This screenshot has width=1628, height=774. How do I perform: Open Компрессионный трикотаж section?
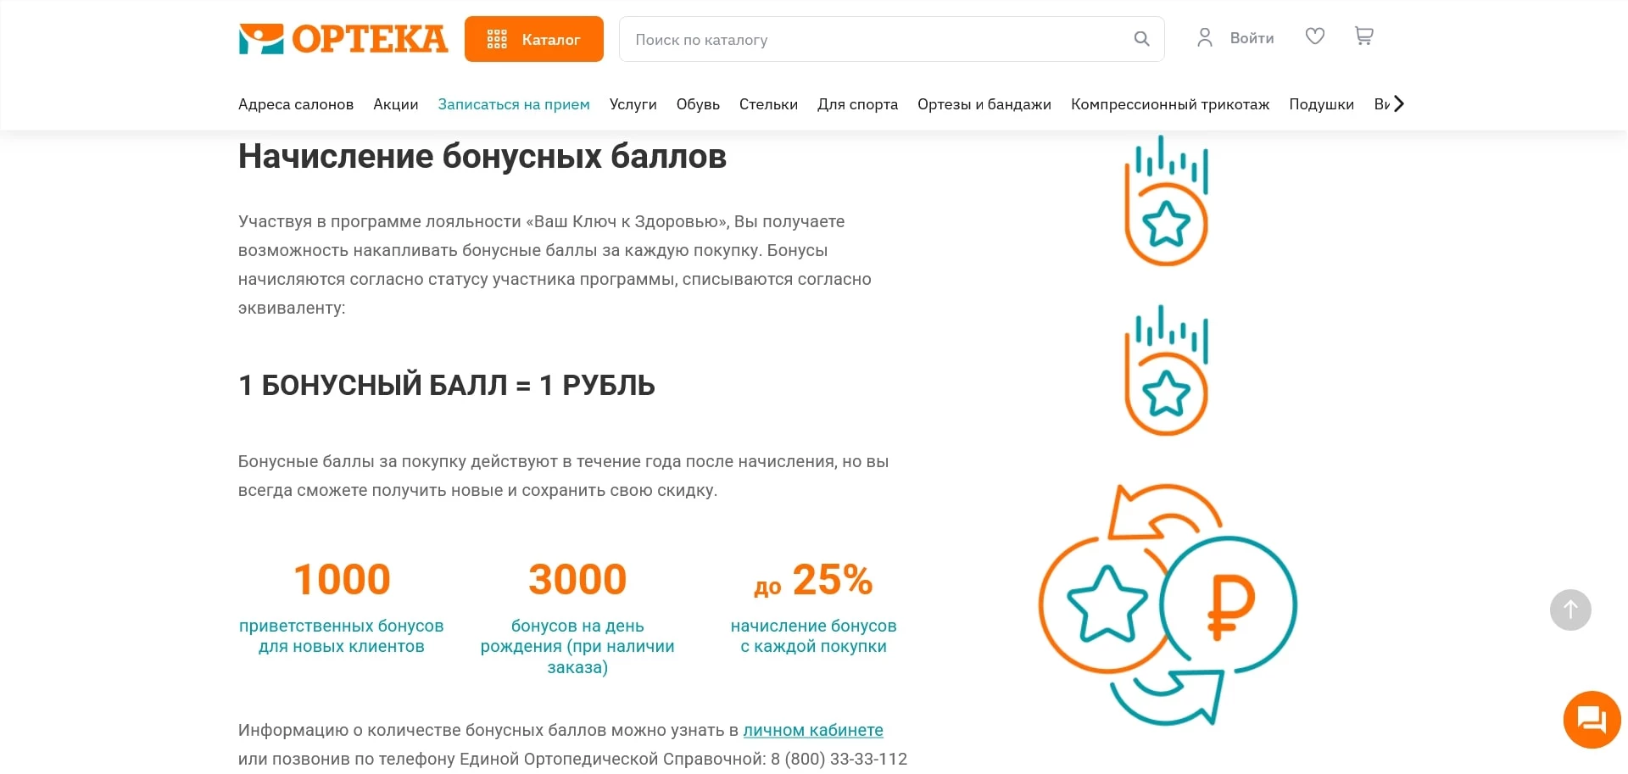coord(1170,104)
